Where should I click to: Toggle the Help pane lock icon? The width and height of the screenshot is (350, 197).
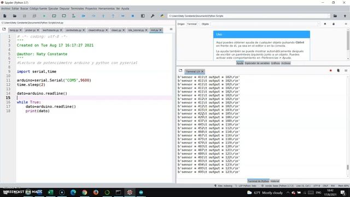coord(334,24)
